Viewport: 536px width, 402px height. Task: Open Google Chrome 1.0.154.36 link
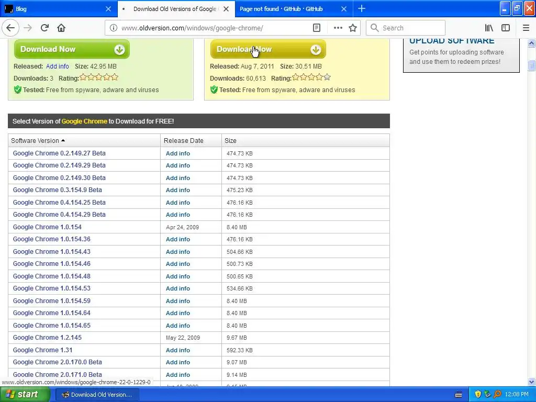(x=52, y=239)
